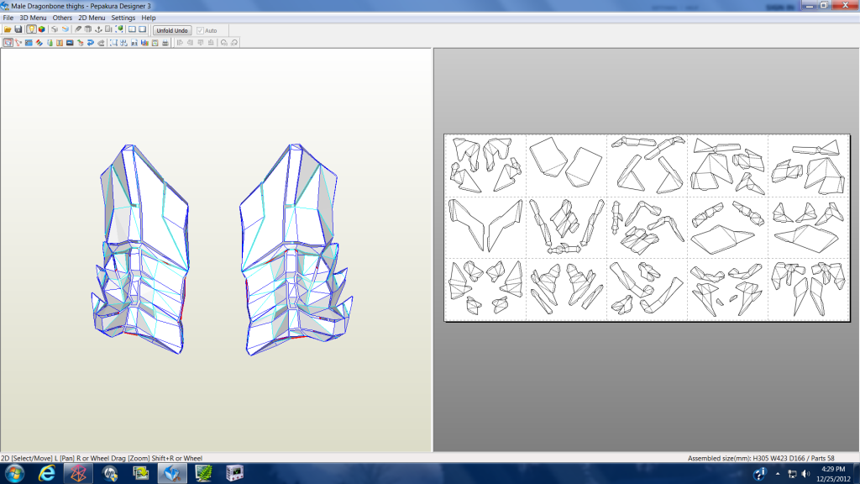Click the rotate right icon
This screenshot has width=860, height=484.
pyautogui.click(x=234, y=42)
